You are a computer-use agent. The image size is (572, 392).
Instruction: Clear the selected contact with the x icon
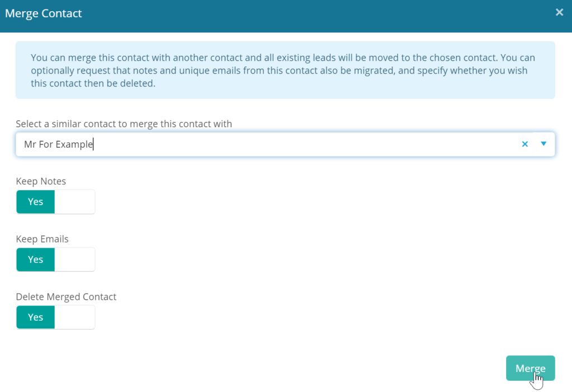pyautogui.click(x=525, y=144)
